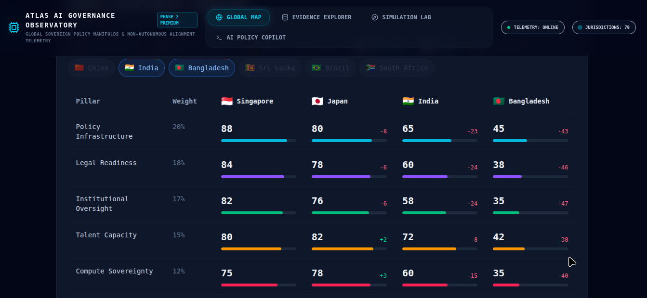Click Japan's Talent Capacity score 82
The height and width of the screenshot is (298, 647).
(x=317, y=237)
